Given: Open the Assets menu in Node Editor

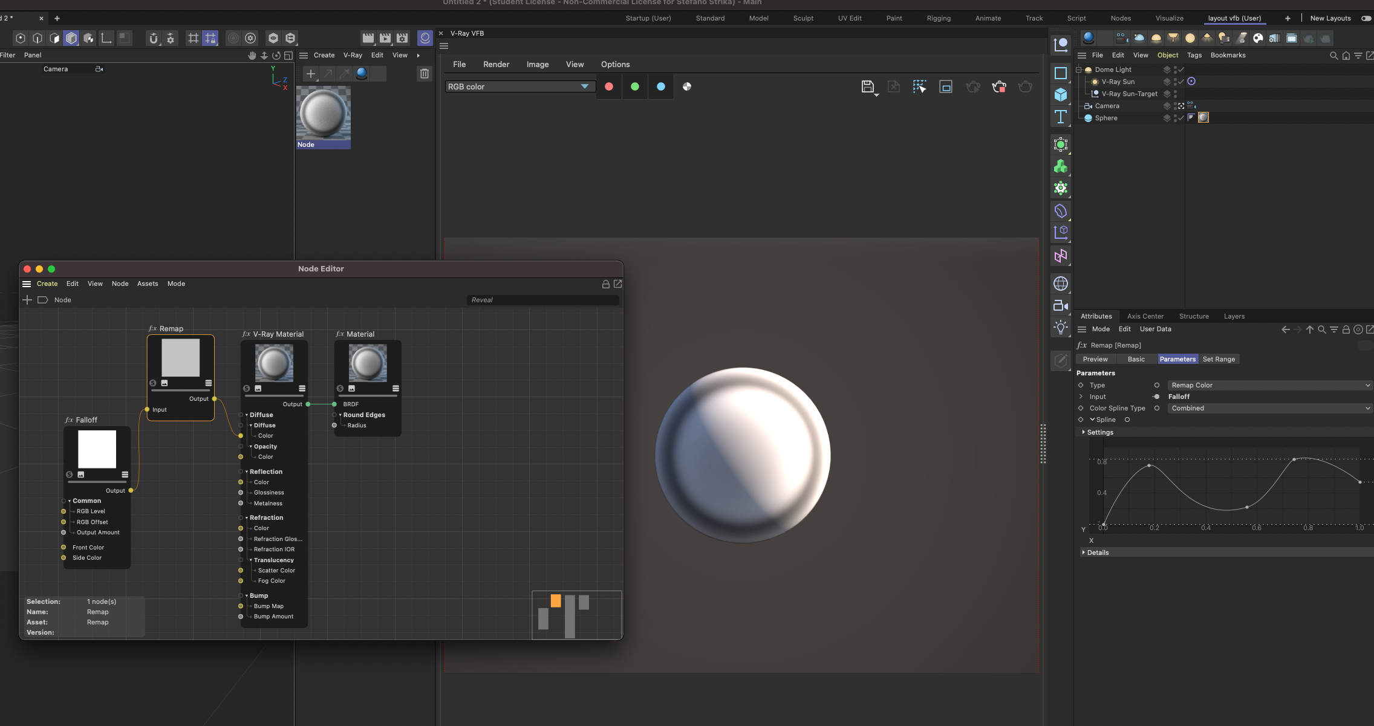Looking at the screenshot, I should pos(148,284).
